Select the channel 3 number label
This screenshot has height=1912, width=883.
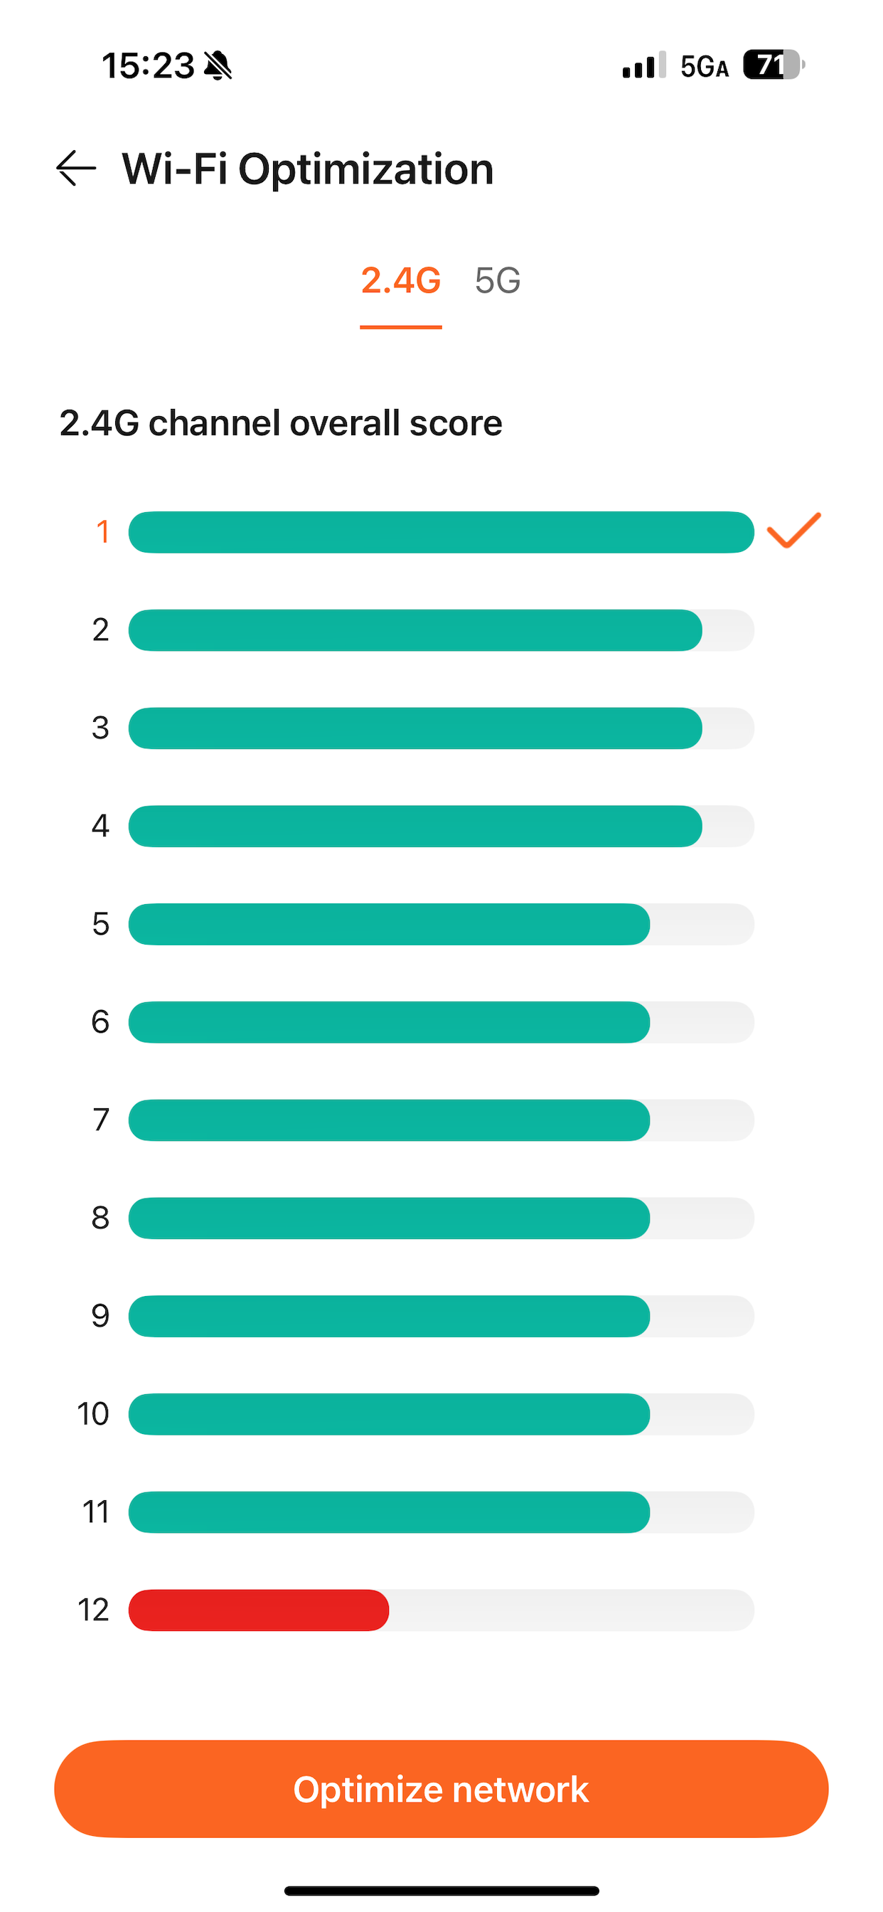pyautogui.click(x=101, y=728)
